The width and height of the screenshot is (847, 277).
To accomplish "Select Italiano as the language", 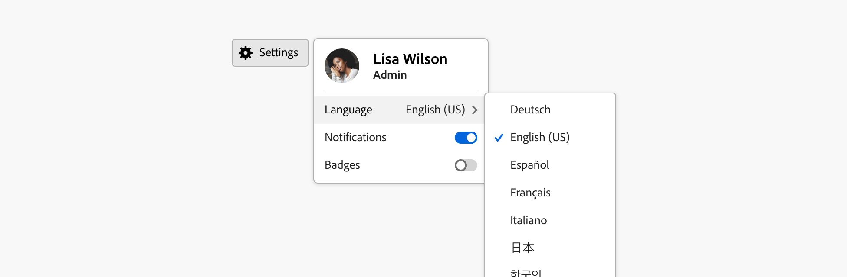I will tap(529, 221).
